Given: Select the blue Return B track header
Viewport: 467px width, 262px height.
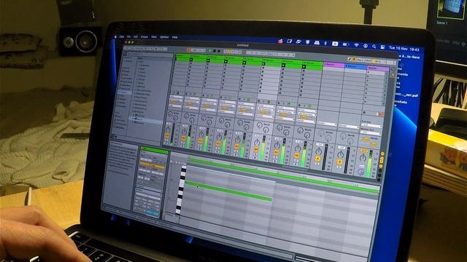Looking at the screenshot, I should 356,66.
